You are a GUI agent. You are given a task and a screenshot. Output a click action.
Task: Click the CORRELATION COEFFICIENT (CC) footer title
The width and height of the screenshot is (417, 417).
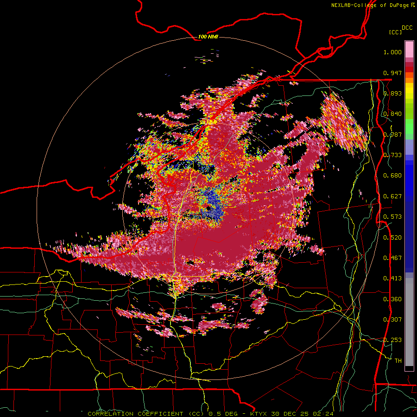pos(146,414)
